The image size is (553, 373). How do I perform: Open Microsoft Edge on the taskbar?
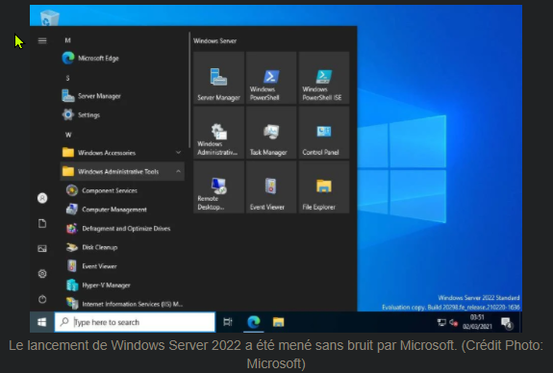coord(254,322)
